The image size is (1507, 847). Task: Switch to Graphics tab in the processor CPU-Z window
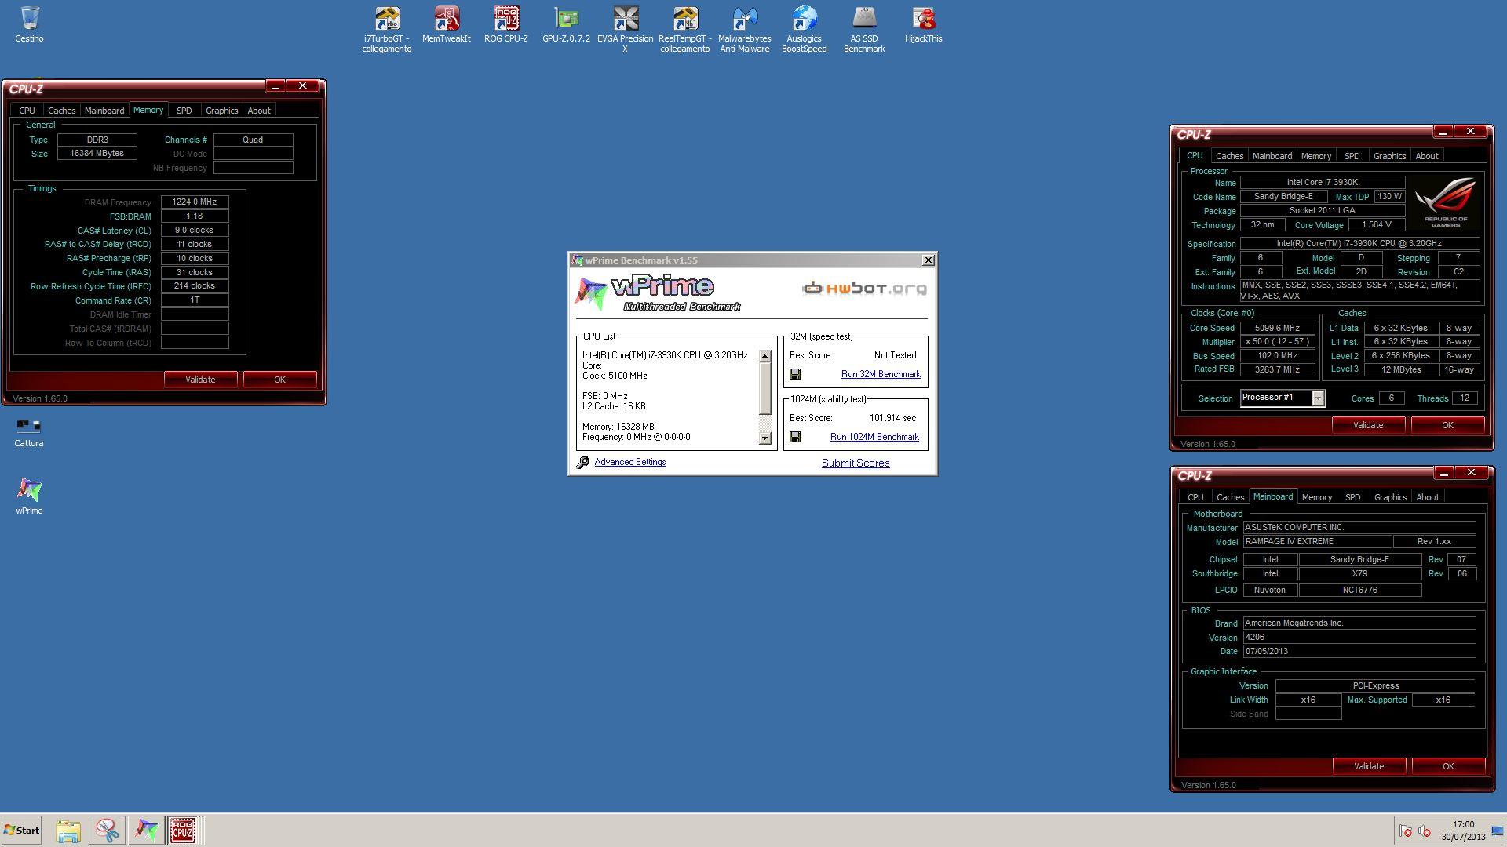(x=1389, y=156)
